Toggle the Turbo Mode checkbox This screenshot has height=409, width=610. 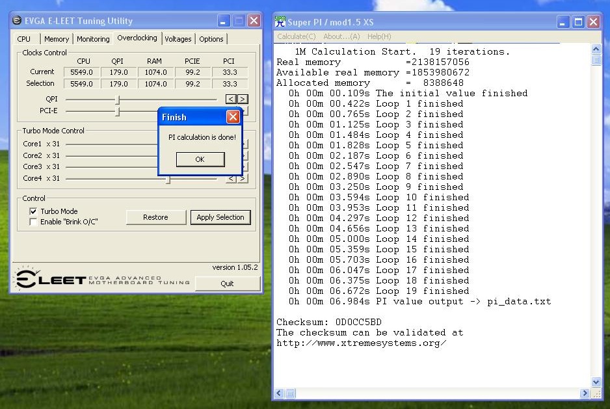click(x=33, y=211)
